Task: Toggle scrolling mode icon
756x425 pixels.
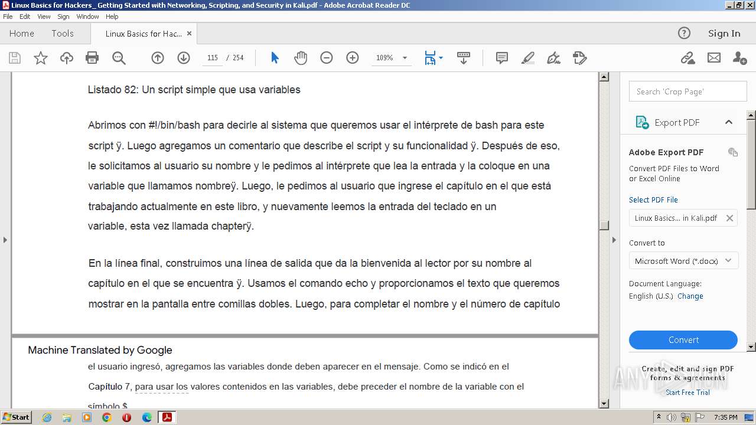Action: (464, 58)
